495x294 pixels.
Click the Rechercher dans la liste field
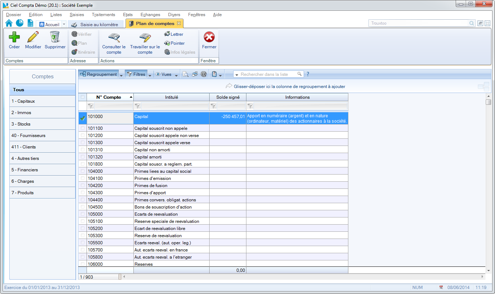pyautogui.click(x=268, y=74)
